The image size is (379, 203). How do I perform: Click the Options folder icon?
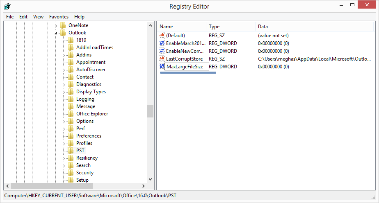pos(71,121)
